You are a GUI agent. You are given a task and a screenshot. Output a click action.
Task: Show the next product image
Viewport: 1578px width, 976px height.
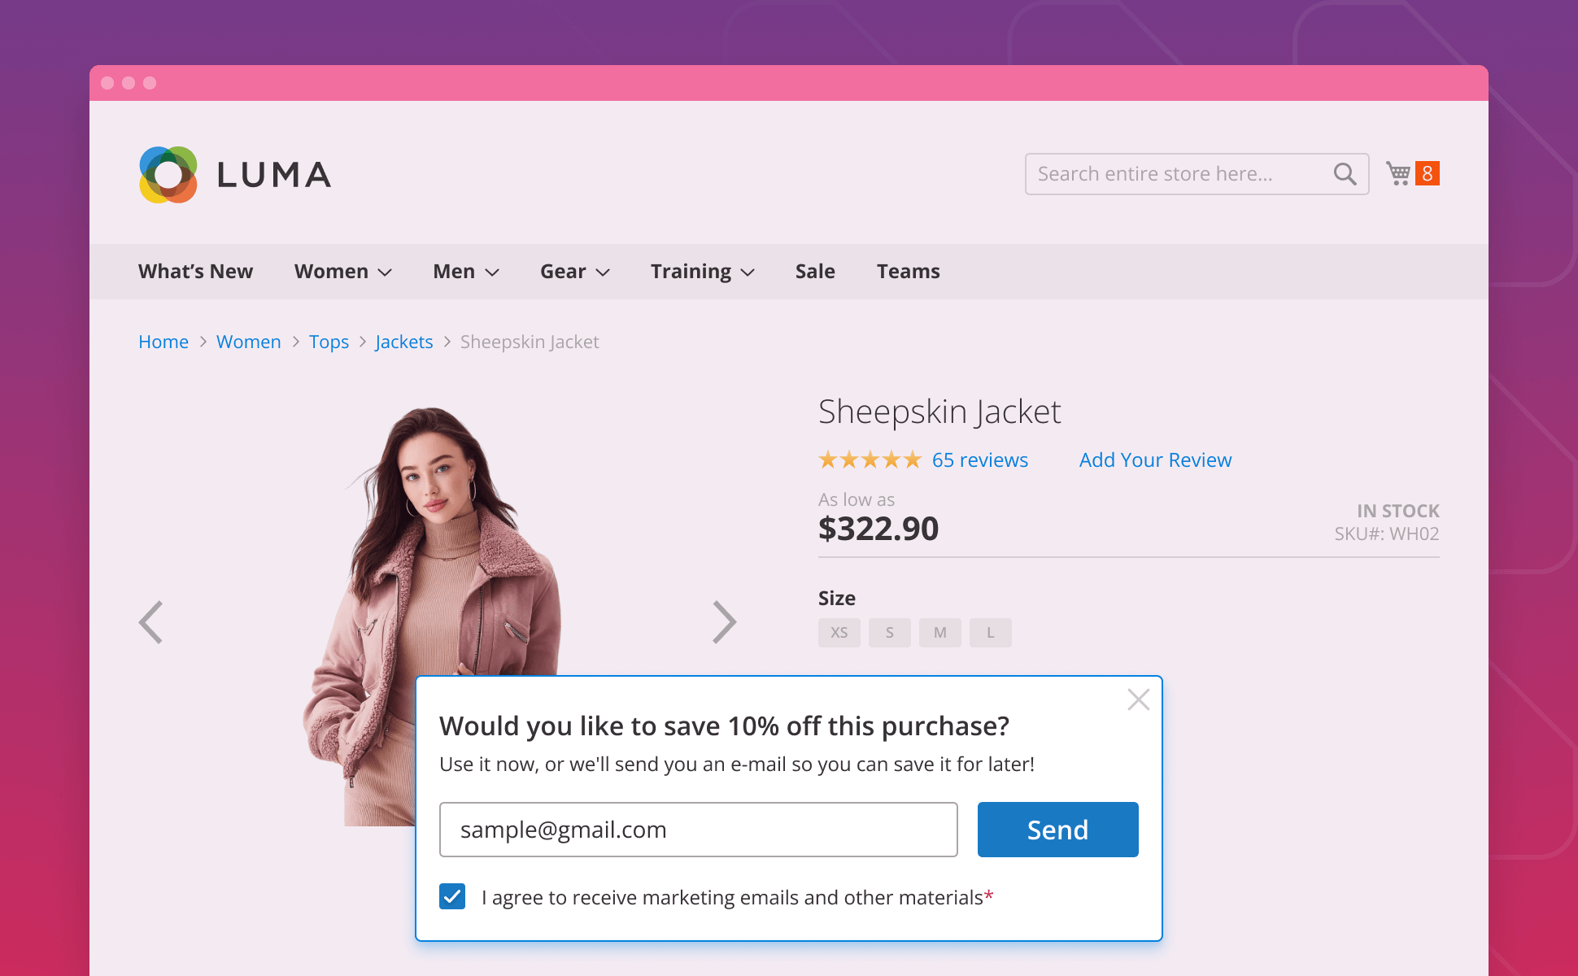point(723,622)
